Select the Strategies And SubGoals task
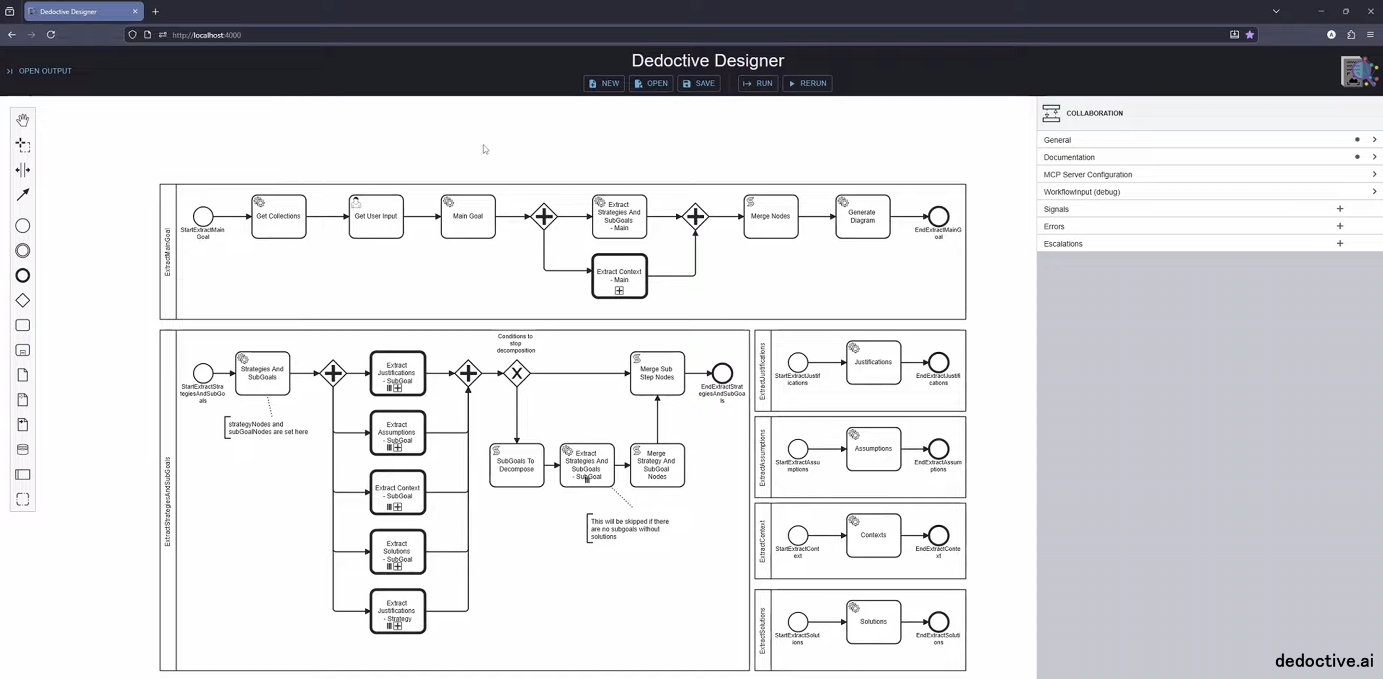The image size is (1383, 679). click(x=262, y=373)
